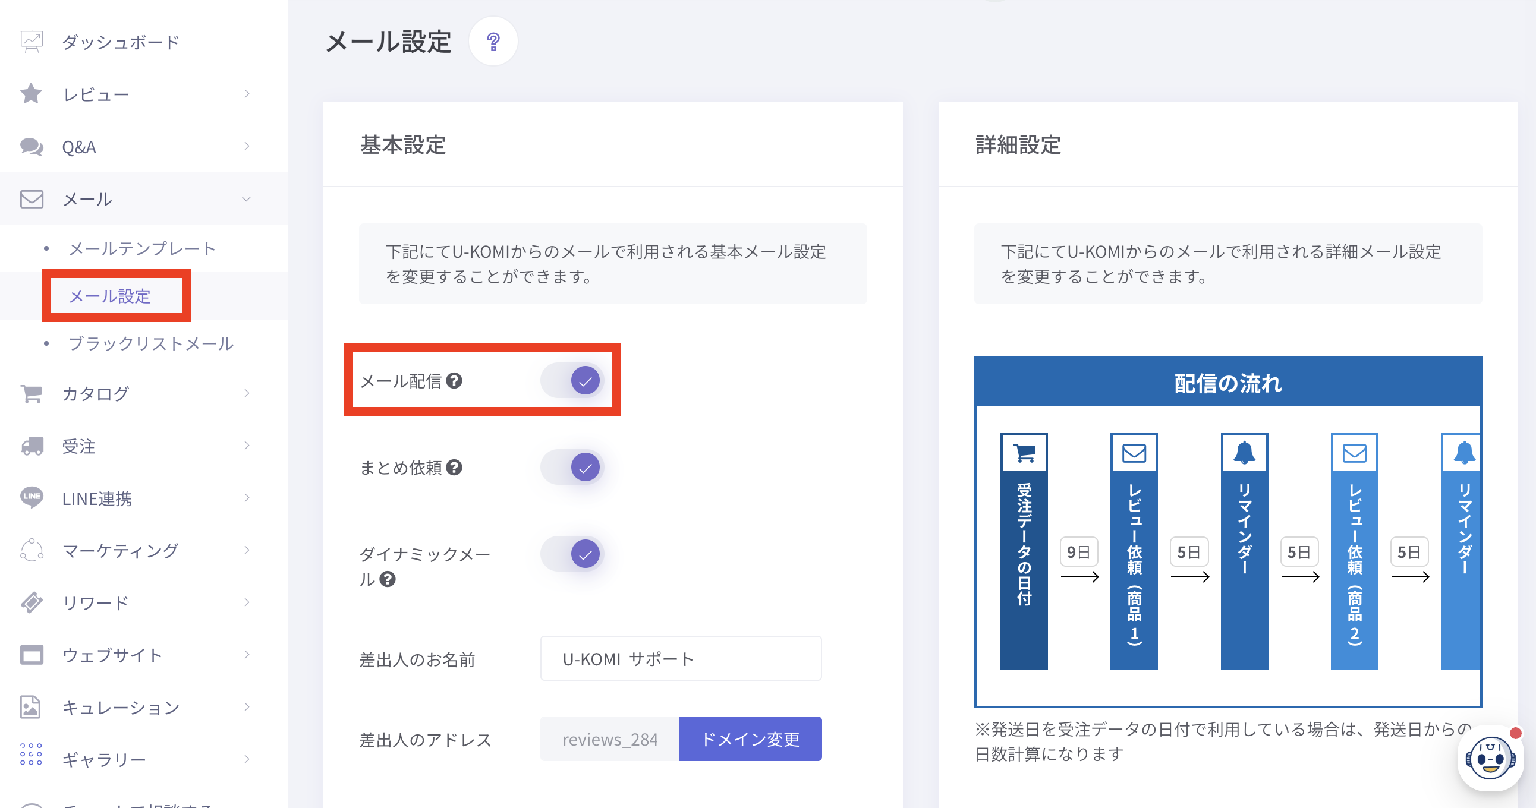
Task: Expand the マーケティング submenu arrow
Action: pyautogui.click(x=246, y=550)
